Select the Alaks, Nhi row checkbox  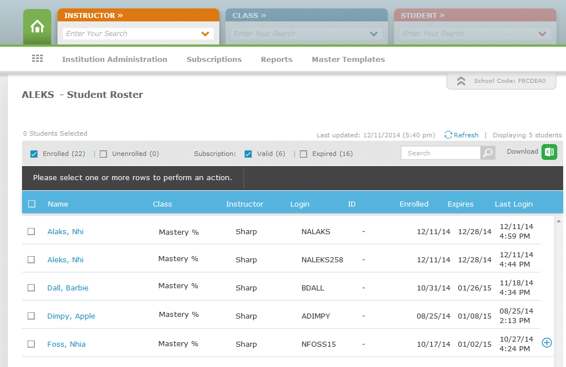(32, 231)
